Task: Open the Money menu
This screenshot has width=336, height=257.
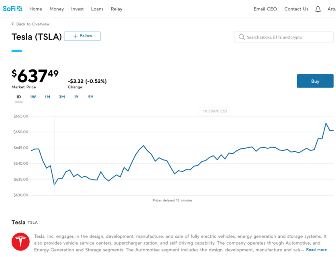Action: pyautogui.click(x=57, y=9)
